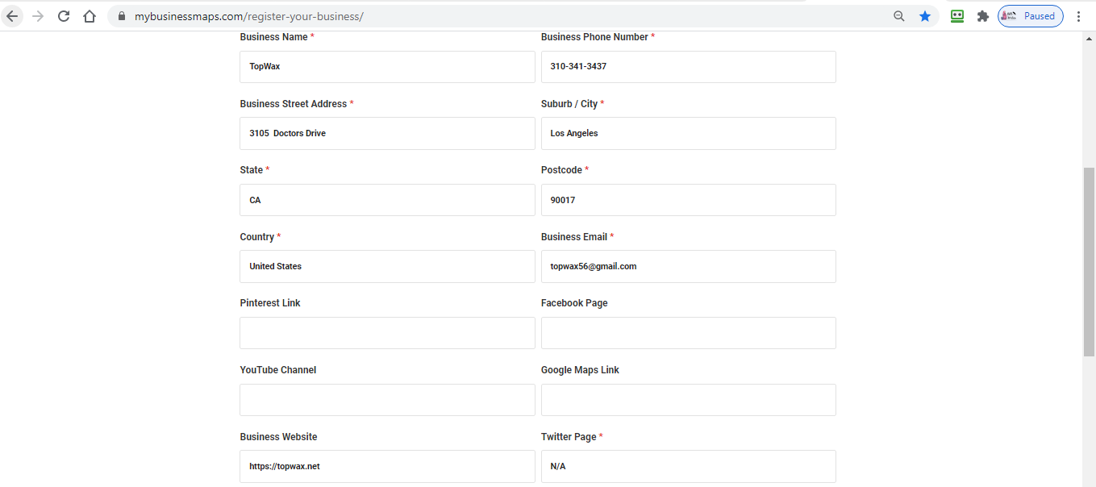Focus the empty Google Maps Link field
The image size is (1096, 487).
pyautogui.click(x=688, y=400)
